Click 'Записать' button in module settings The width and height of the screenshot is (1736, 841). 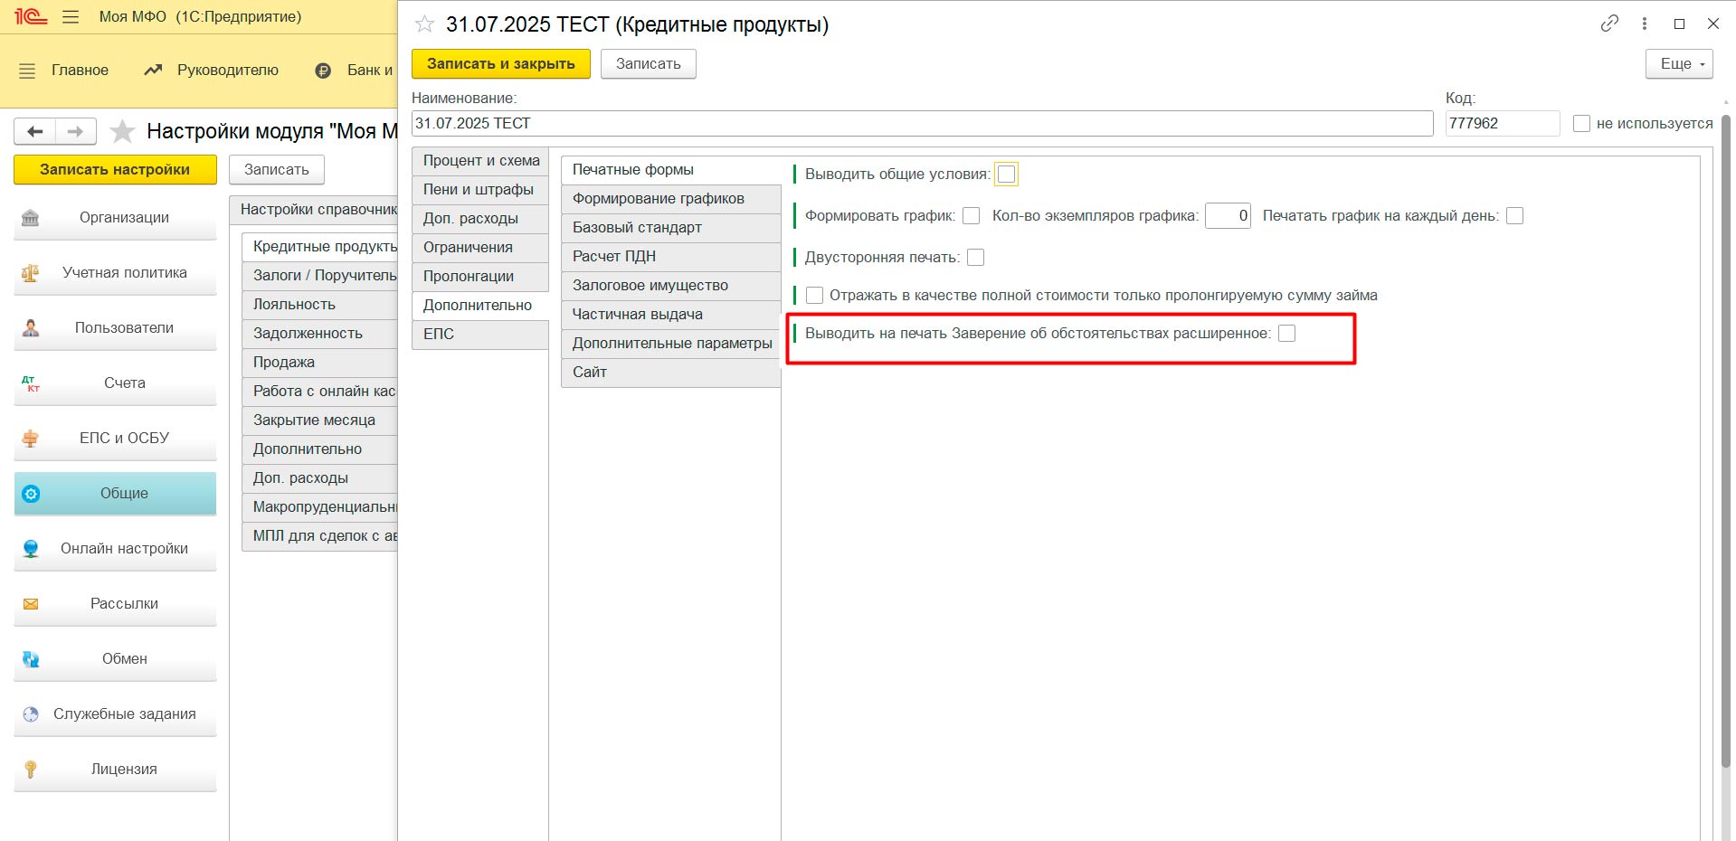coord(277,170)
